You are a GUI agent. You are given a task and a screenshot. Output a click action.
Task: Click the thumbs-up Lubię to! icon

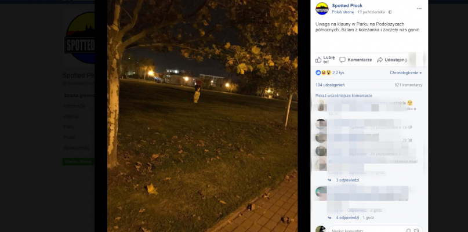pyautogui.click(x=318, y=60)
